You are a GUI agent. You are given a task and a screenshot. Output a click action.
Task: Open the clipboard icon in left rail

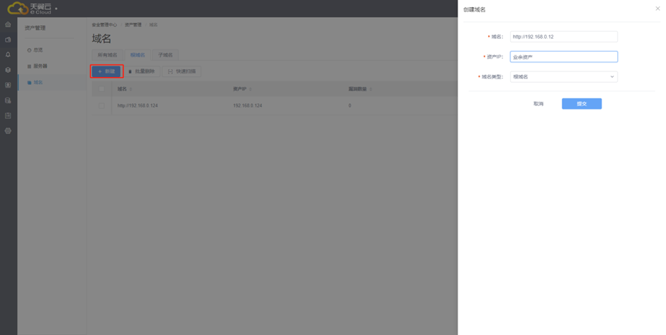8,116
